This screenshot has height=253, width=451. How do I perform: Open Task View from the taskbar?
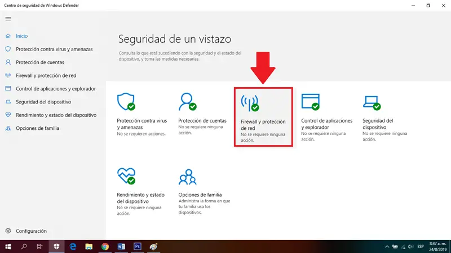pyautogui.click(x=39, y=247)
